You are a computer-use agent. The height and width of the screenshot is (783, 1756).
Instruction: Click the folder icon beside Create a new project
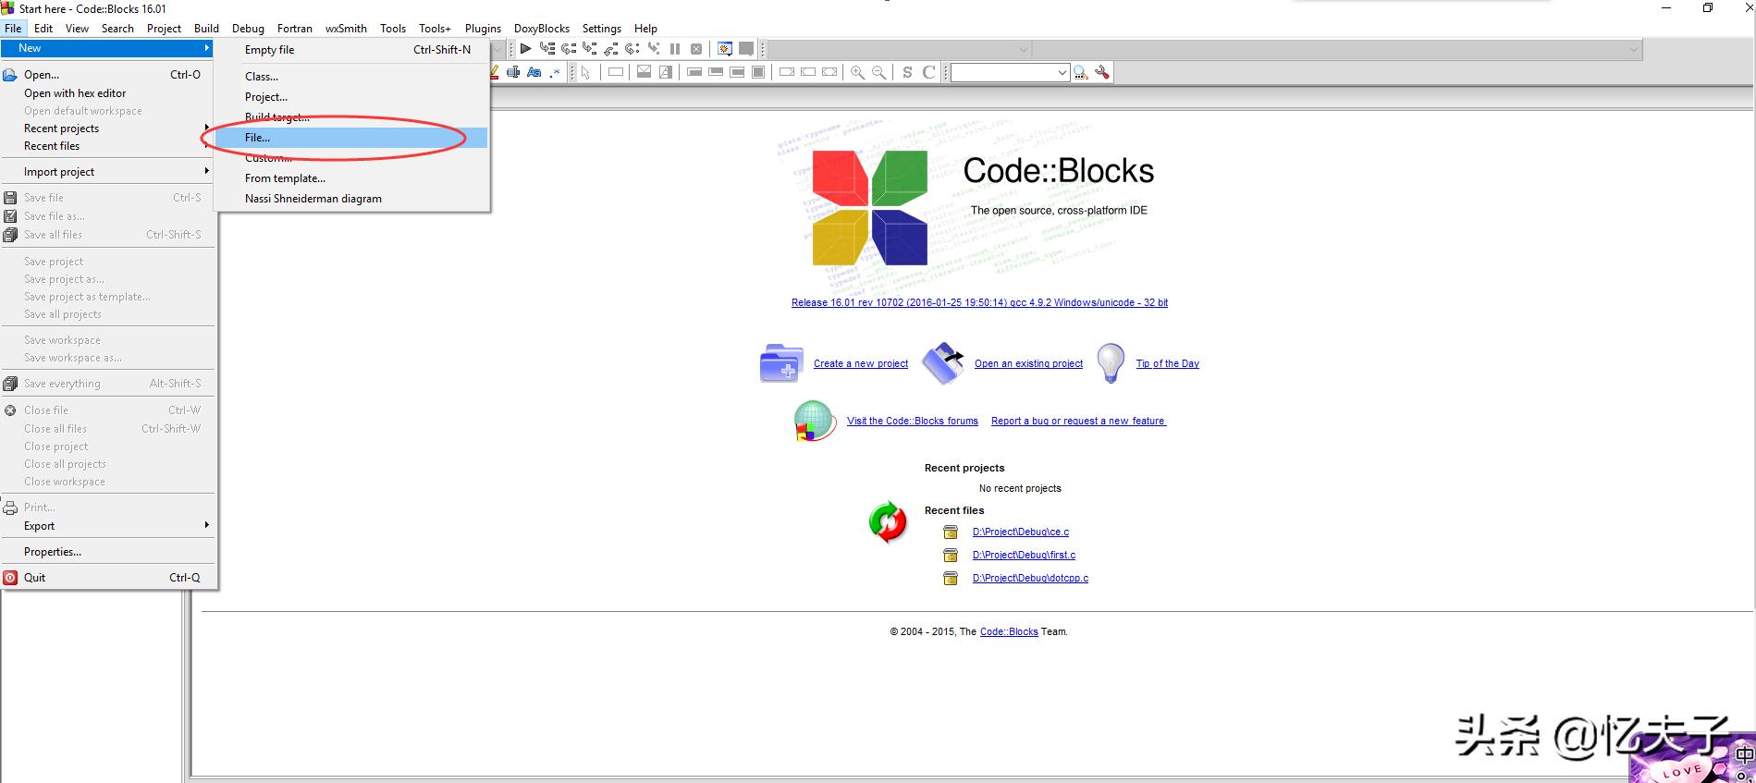(x=781, y=363)
